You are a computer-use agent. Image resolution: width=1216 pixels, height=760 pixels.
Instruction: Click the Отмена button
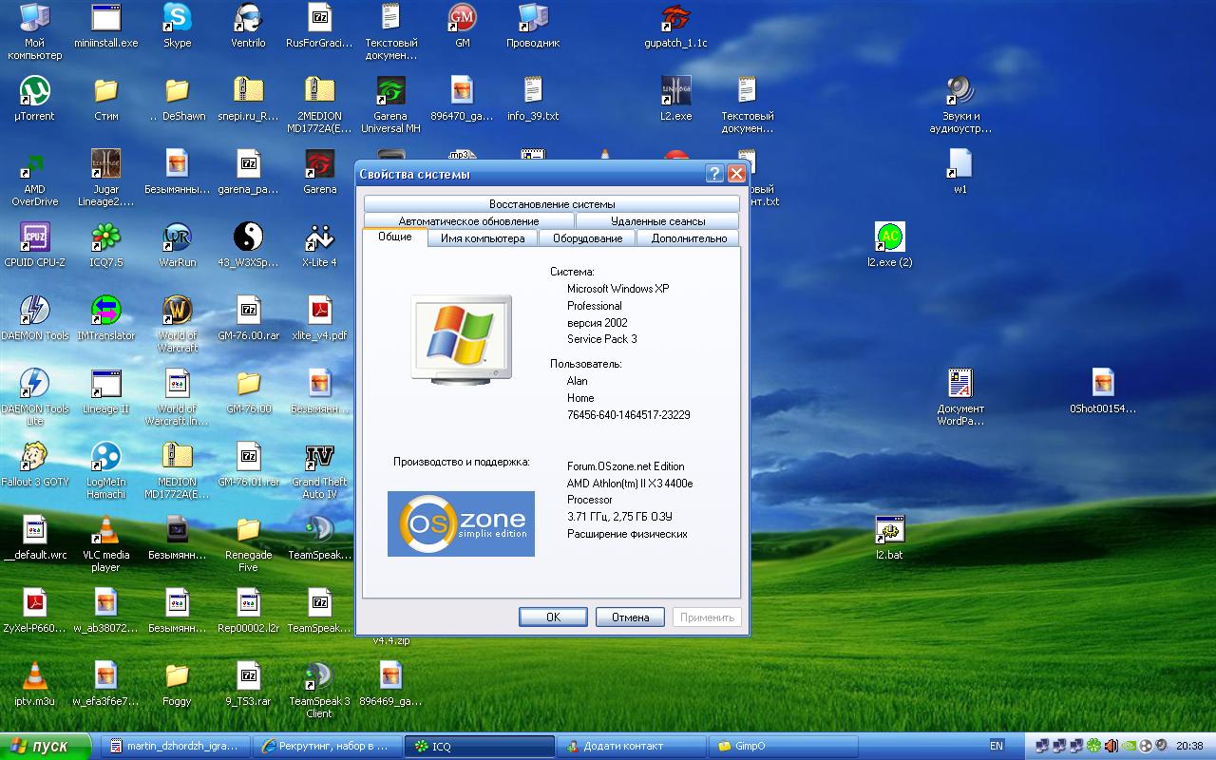(630, 617)
